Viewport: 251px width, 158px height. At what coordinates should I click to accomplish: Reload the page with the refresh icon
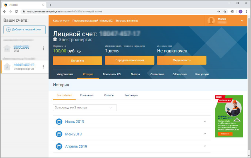(x=16, y=12)
